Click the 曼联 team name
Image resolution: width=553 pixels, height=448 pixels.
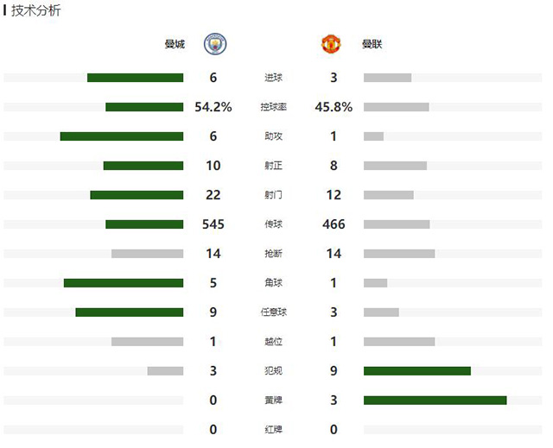click(373, 44)
